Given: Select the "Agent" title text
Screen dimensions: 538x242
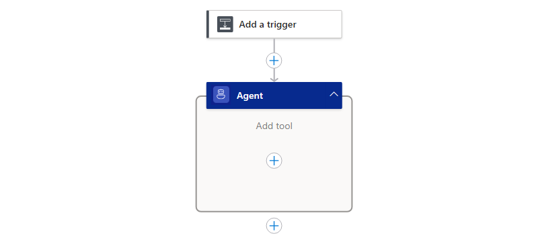Looking at the screenshot, I should pyautogui.click(x=249, y=95).
